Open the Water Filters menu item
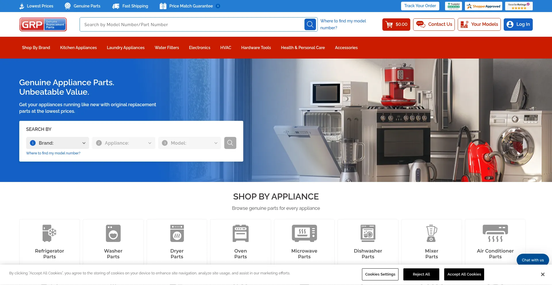The image size is (552, 285). (167, 48)
